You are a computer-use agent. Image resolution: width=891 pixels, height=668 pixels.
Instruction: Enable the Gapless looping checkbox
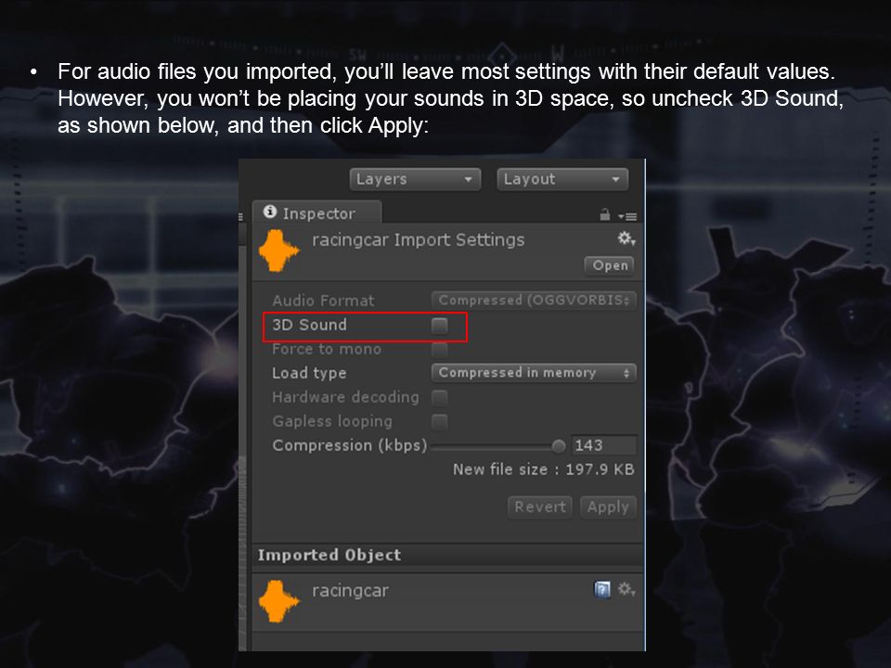(x=439, y=422)
